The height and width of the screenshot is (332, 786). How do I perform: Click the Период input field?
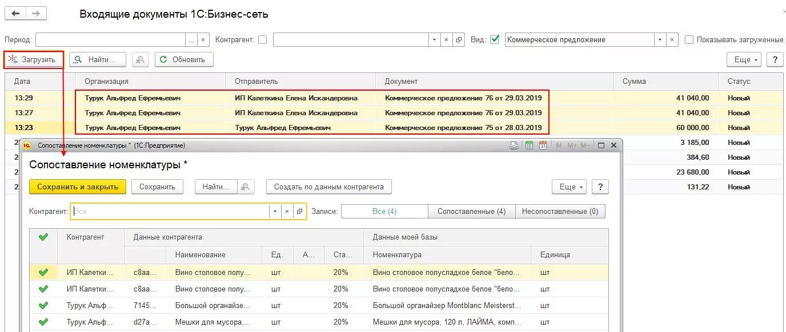tap(111, 39)
